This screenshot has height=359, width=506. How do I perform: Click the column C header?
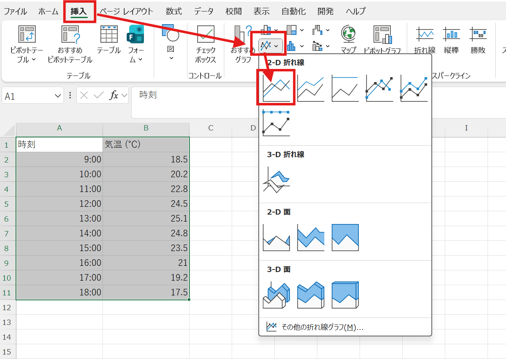coord(211,128)
